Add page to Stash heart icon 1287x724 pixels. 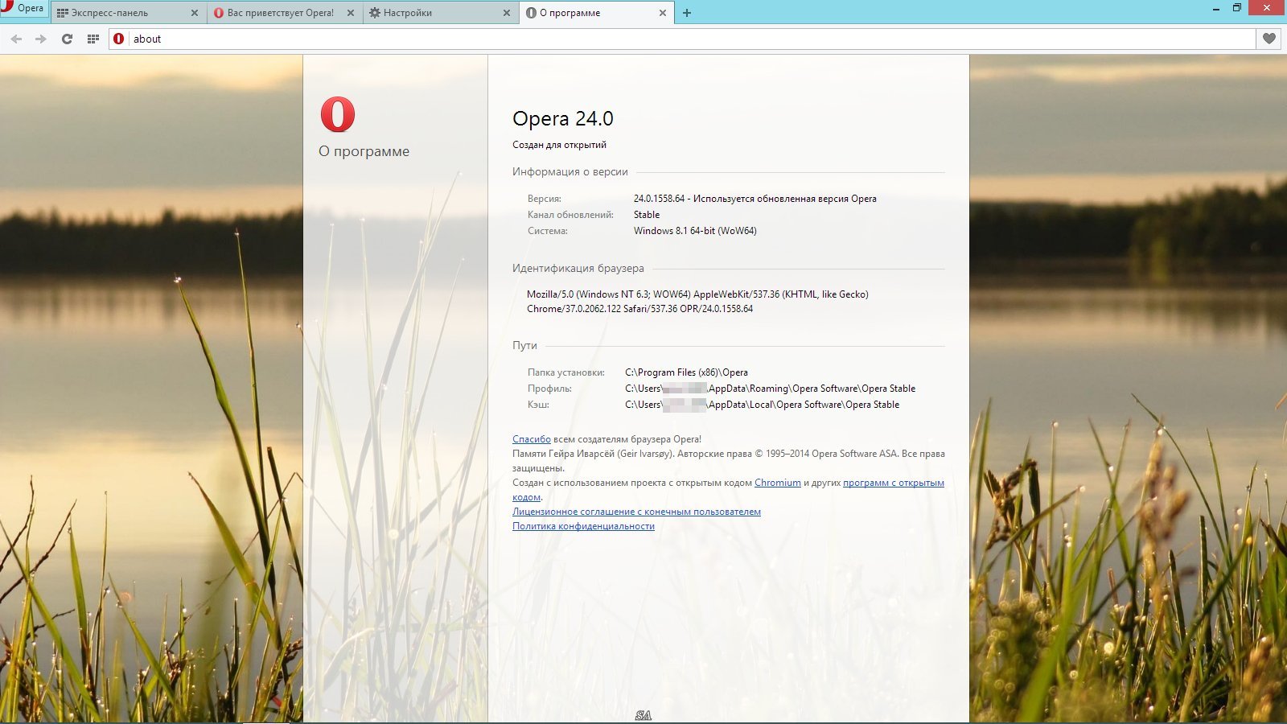click(1268, 39)
